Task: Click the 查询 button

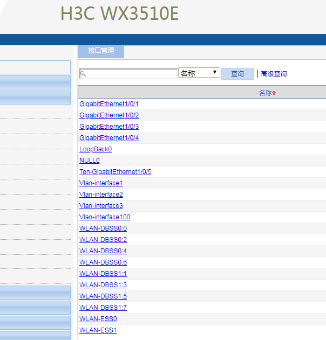Action: coord(237,74)
